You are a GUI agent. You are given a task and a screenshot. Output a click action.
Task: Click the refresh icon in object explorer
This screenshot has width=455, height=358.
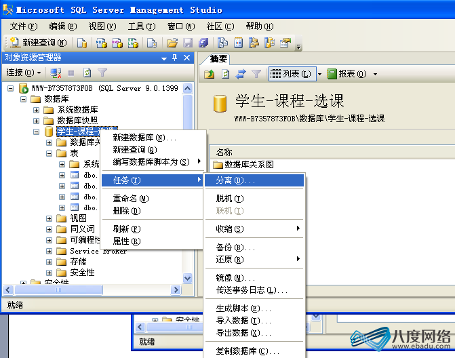point(87,73)
